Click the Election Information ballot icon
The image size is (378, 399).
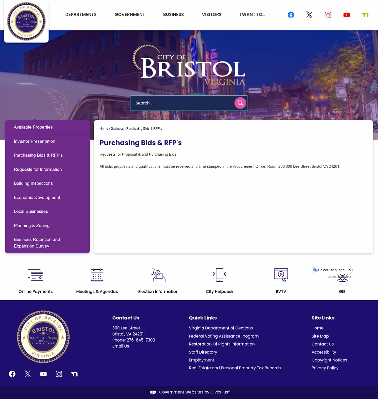158,276
